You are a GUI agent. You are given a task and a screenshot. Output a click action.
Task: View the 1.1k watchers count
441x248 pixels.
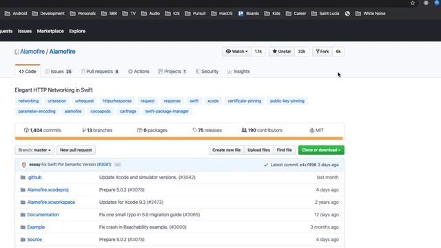258,52
